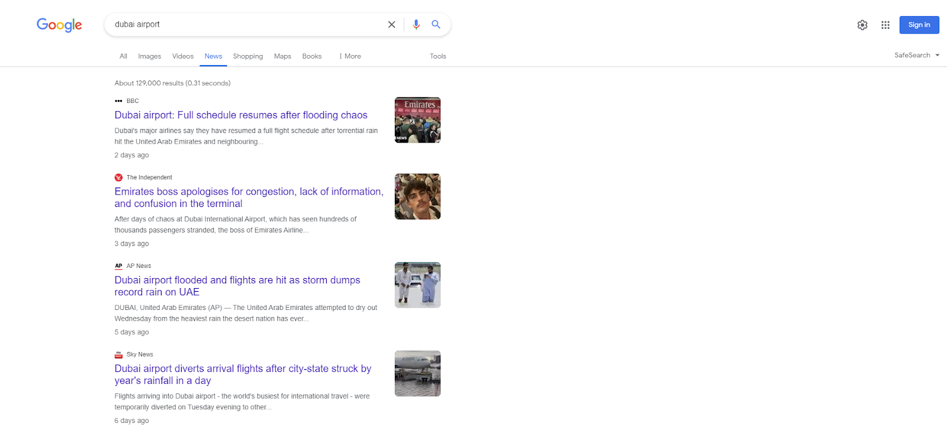Click the Emirates crowd thumbnail of BBC article
947x433 pixels.
[418, 120]
